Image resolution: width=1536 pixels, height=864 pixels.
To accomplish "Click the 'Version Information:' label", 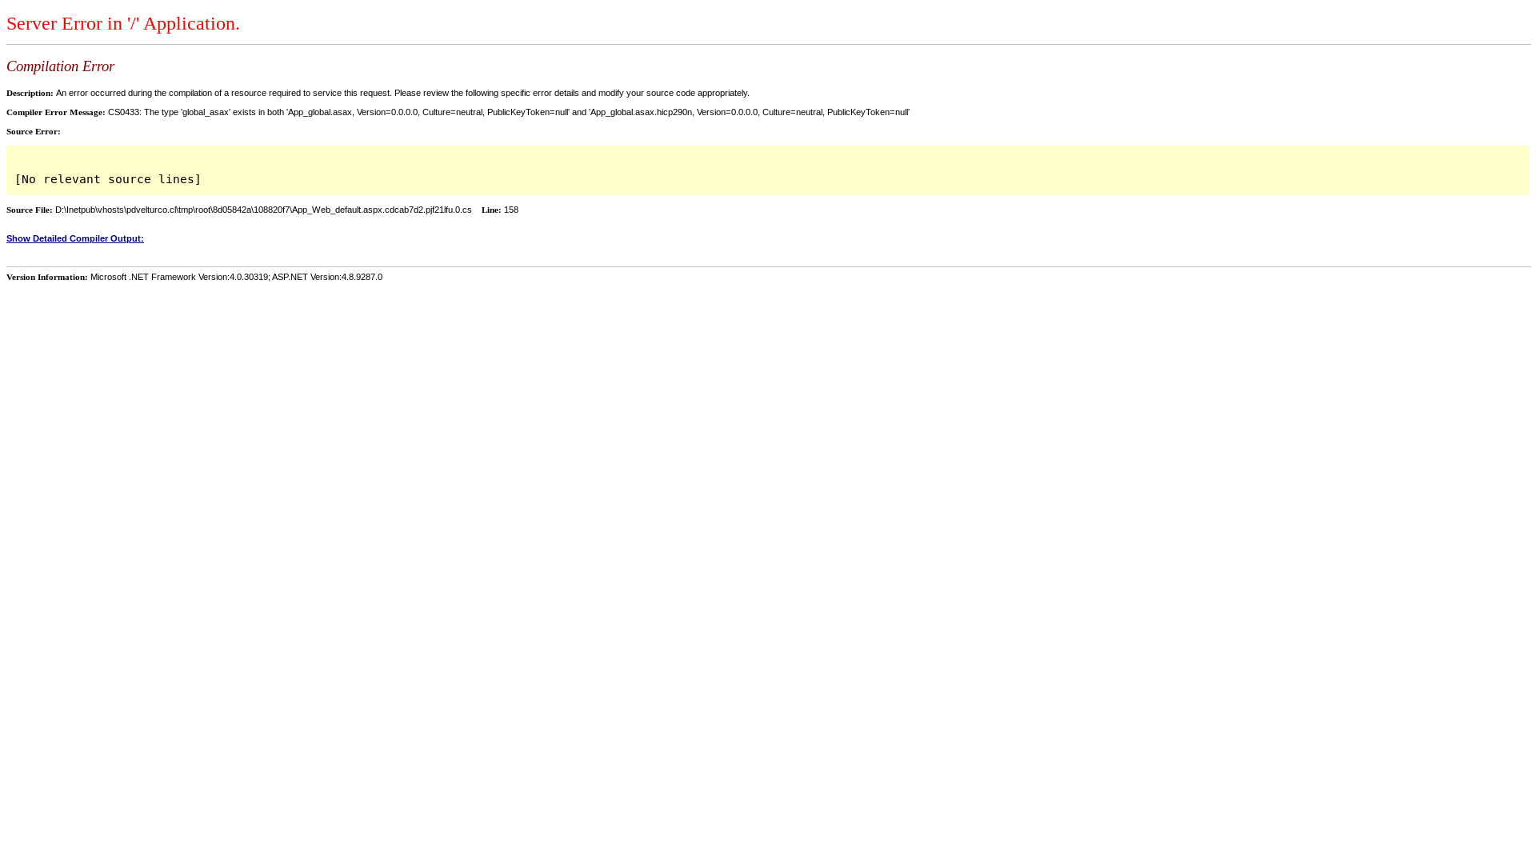I will click(47, 277).
